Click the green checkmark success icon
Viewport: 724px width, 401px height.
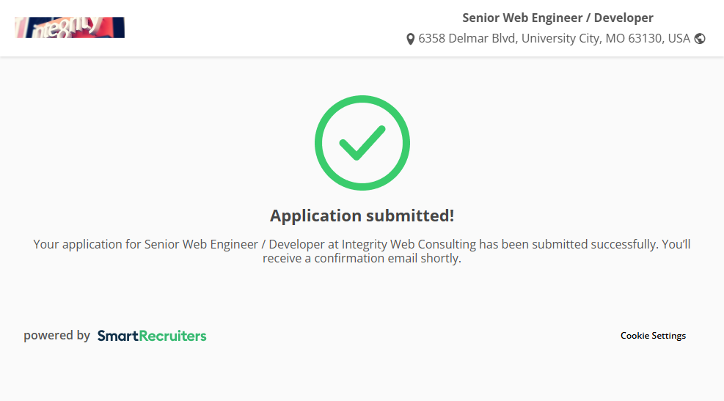coord(362,143)
